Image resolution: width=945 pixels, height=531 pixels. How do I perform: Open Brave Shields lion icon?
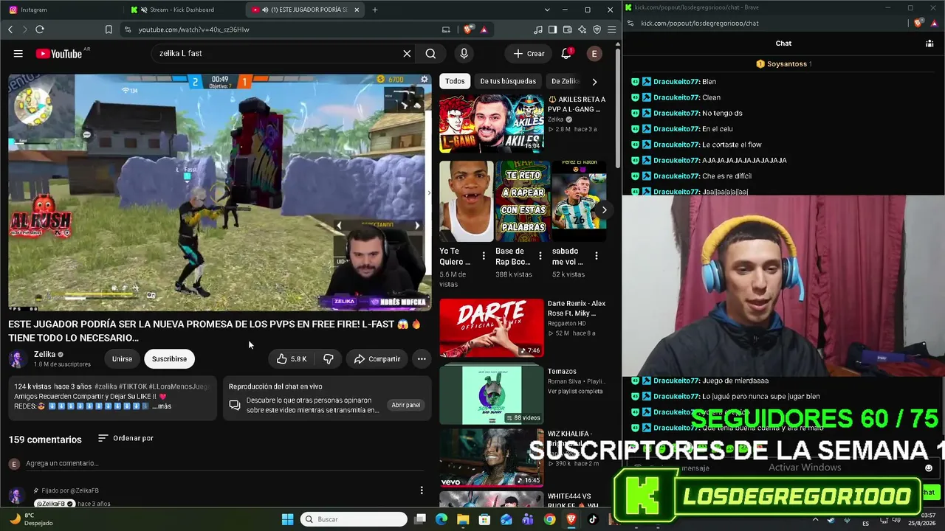point(468,29)
